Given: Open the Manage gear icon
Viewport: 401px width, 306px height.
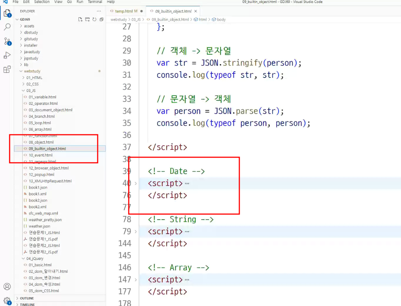Looking at the screenshot, I should (x=7, y=300).
